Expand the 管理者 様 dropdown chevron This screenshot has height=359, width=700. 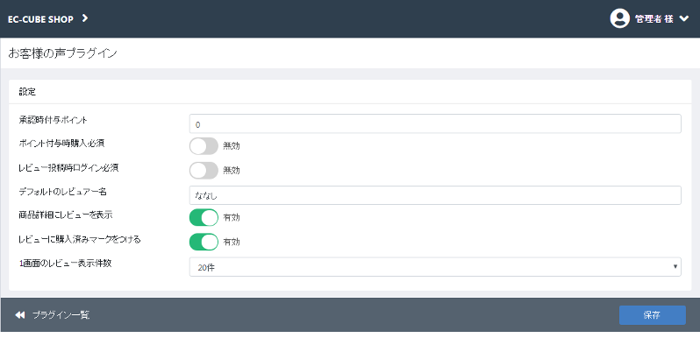(x=684, y=18)
